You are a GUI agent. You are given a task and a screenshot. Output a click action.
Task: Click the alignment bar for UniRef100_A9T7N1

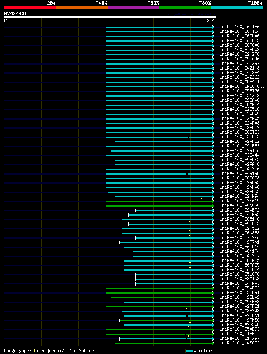166,242
